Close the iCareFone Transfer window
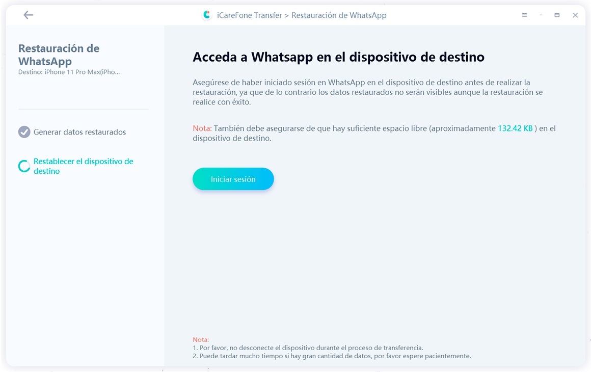This screenshot has height=372, width=591. coord(575,15)
